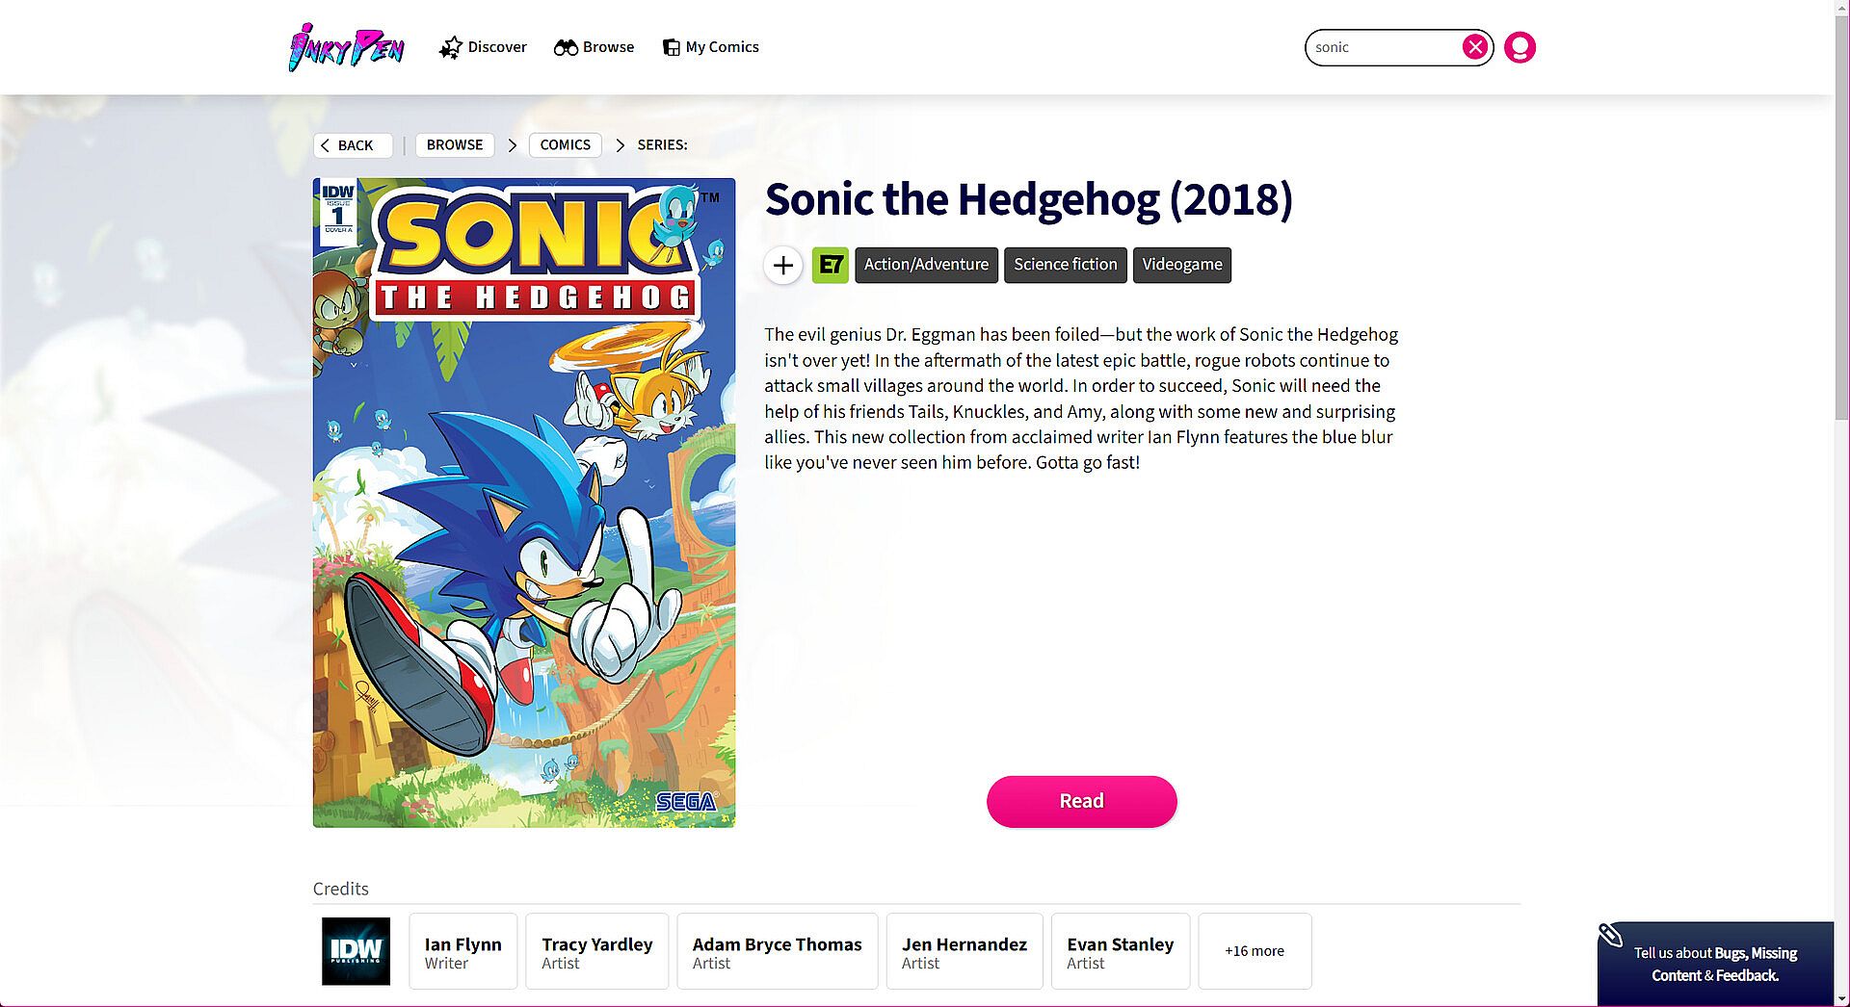Click the InkyPen logo
This screenshot has height=1007, width=1850.
(x=346, y=47)
